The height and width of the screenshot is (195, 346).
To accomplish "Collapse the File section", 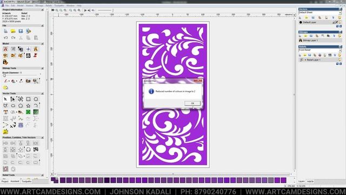I will 42,25.
